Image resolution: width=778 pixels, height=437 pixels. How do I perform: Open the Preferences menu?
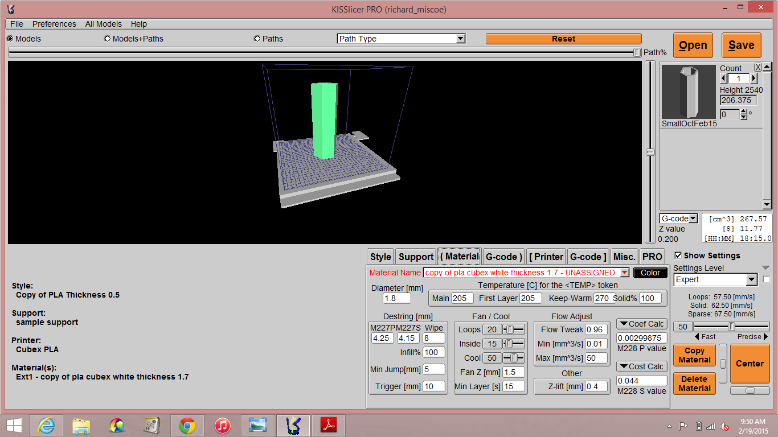54,24
